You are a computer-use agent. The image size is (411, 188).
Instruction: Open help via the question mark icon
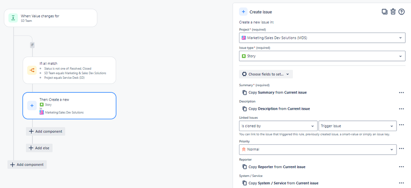tap(402, 12)
